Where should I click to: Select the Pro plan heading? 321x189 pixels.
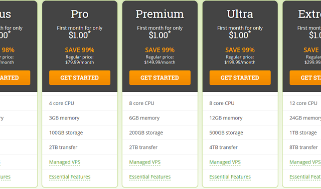[x=80, y=14]
